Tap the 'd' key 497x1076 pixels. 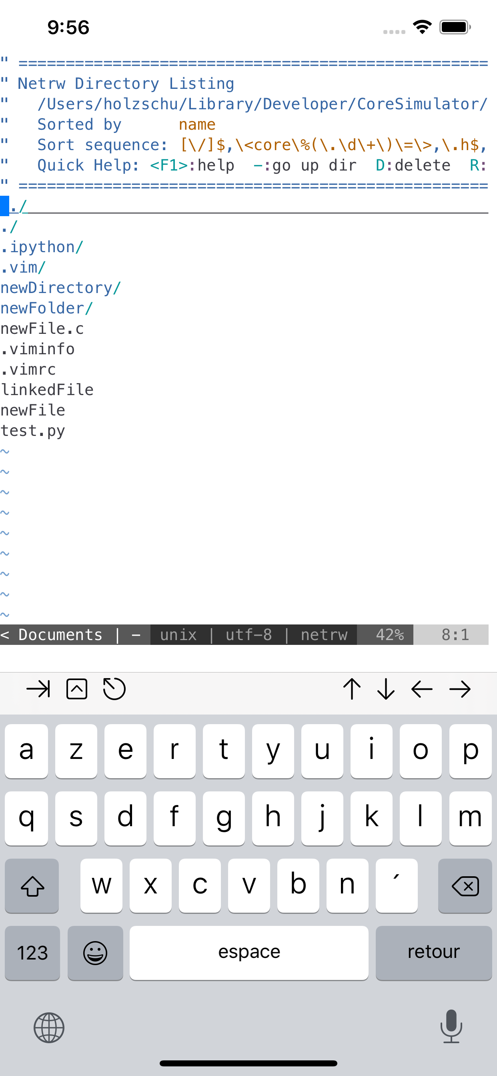tap(125, 818)
